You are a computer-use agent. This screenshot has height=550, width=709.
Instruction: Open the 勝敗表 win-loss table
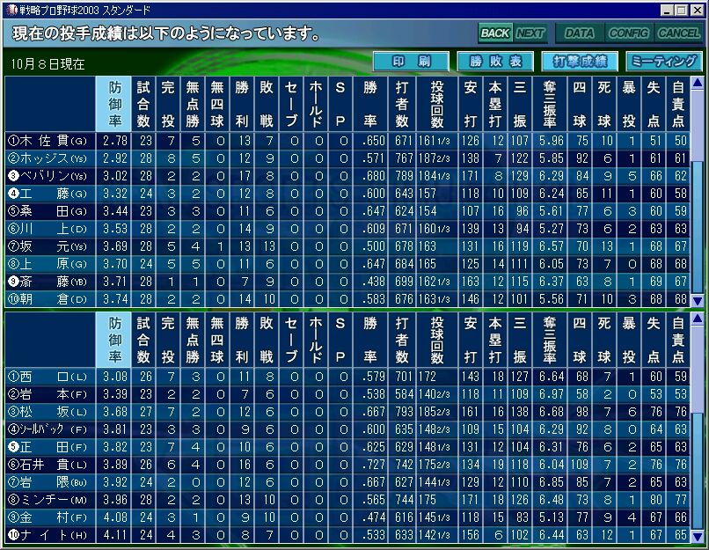[x=495, y=61]
